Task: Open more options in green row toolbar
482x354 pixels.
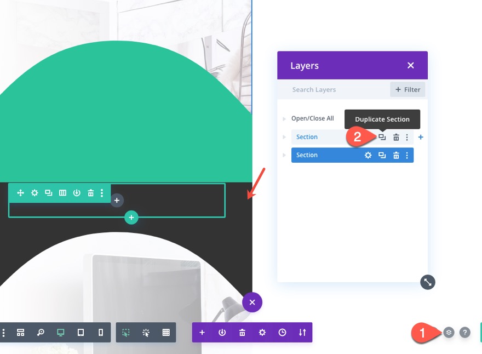Action: 102,193
